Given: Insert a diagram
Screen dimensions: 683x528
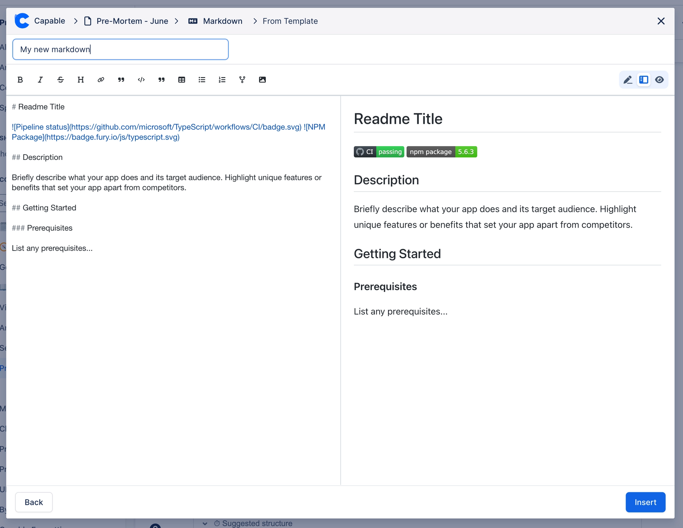Looking at the screenshot, I should pyautogui.click(x=242, y=79).
